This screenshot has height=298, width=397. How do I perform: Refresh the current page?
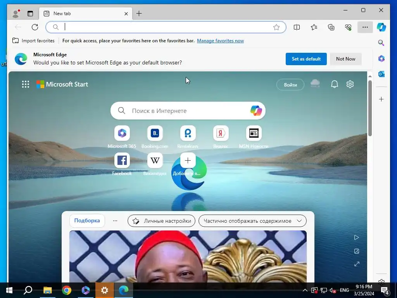[35, 27]
